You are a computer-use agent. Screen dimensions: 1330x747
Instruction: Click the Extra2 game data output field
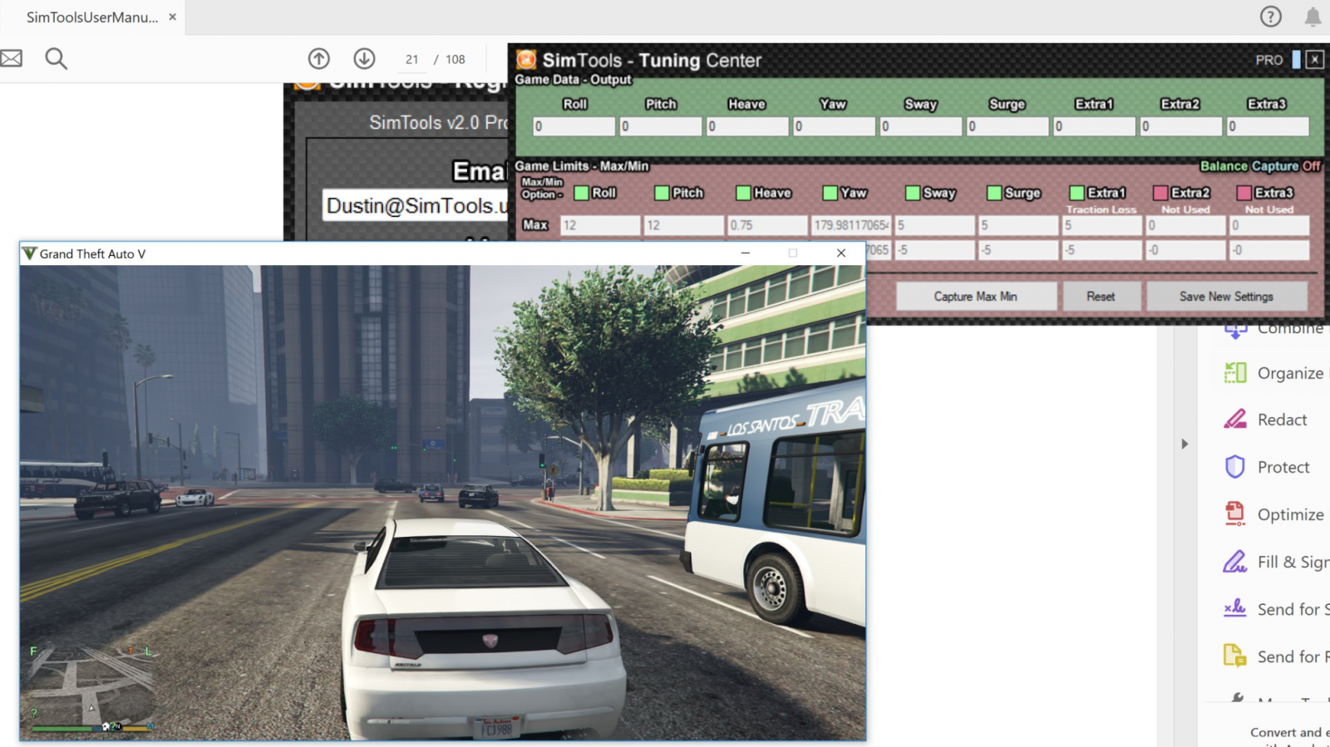point(1180,126)
